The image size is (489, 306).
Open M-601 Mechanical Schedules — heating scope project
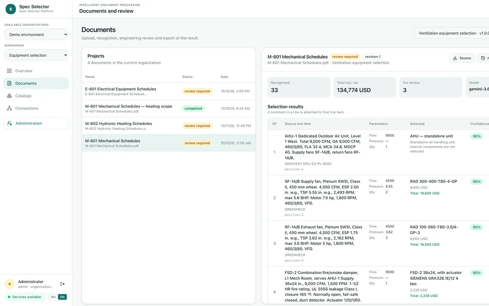169,109
